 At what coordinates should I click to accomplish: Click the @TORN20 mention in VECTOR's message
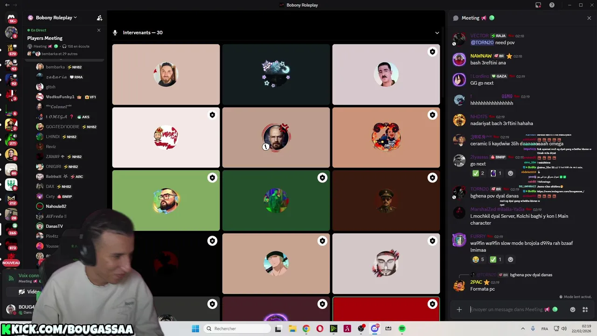pyautogui.click(x=482, y=42)
